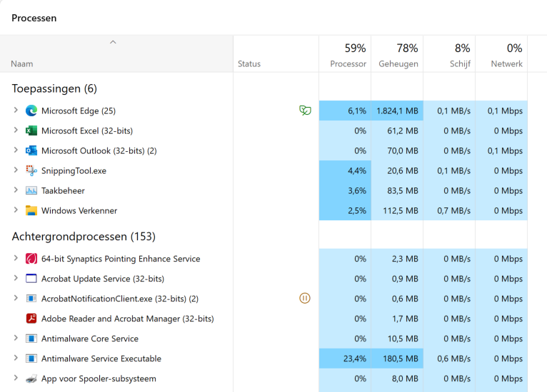Click the App voor Spooler-subsysteem printer icon
Screen dimensions: 547x392
[x=31, y=378]
